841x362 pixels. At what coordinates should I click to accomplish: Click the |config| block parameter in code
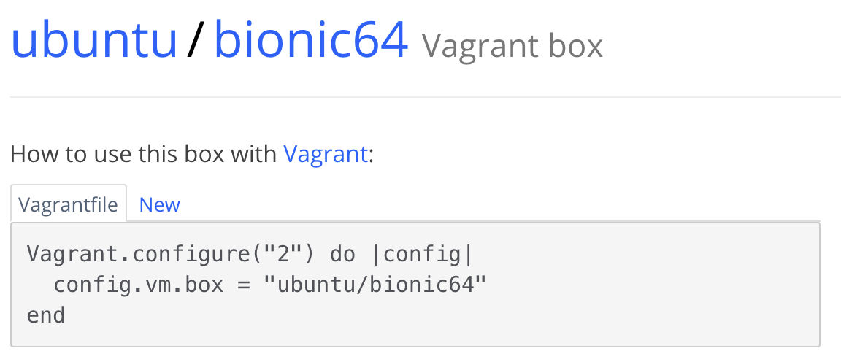click(422, 254)
